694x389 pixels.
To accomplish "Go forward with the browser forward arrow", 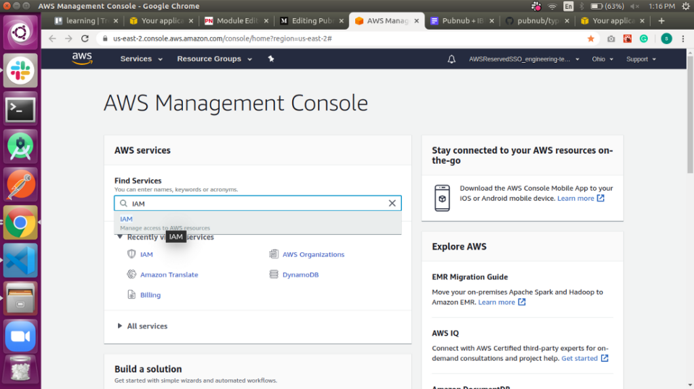I will 68,39.
